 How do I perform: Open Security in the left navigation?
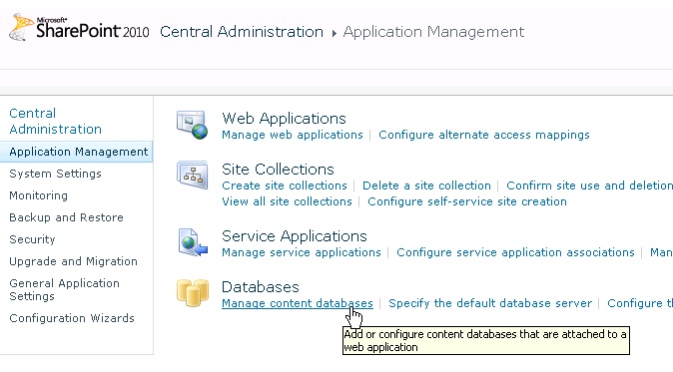(x=32, y=239)
